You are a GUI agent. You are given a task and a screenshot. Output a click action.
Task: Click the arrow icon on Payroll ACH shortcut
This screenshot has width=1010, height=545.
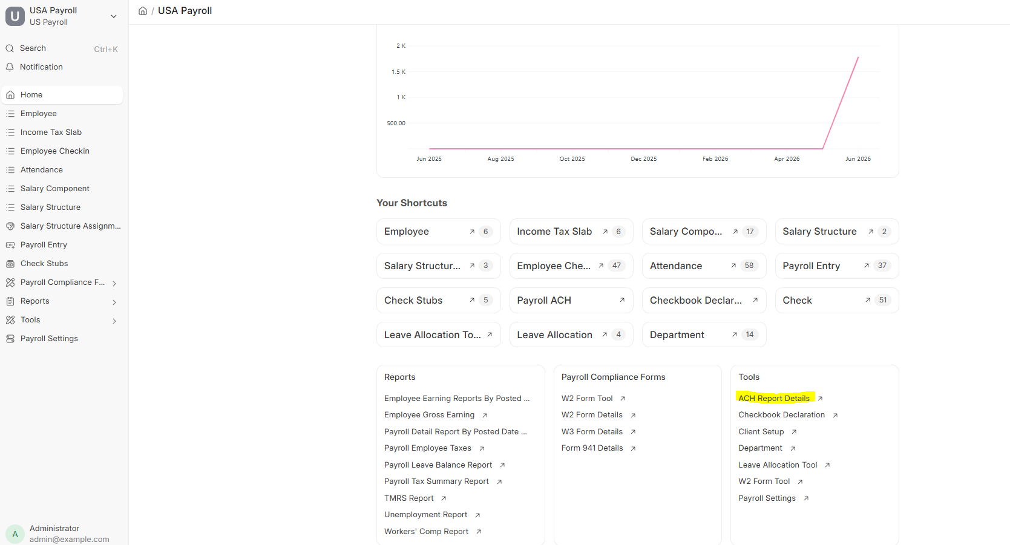click(x=622, y=300)
